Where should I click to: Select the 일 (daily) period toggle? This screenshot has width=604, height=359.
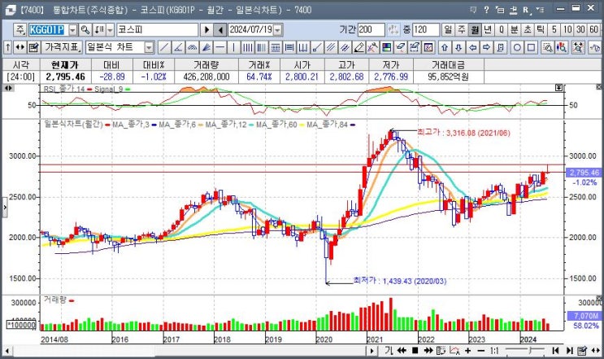click(448, 29)
